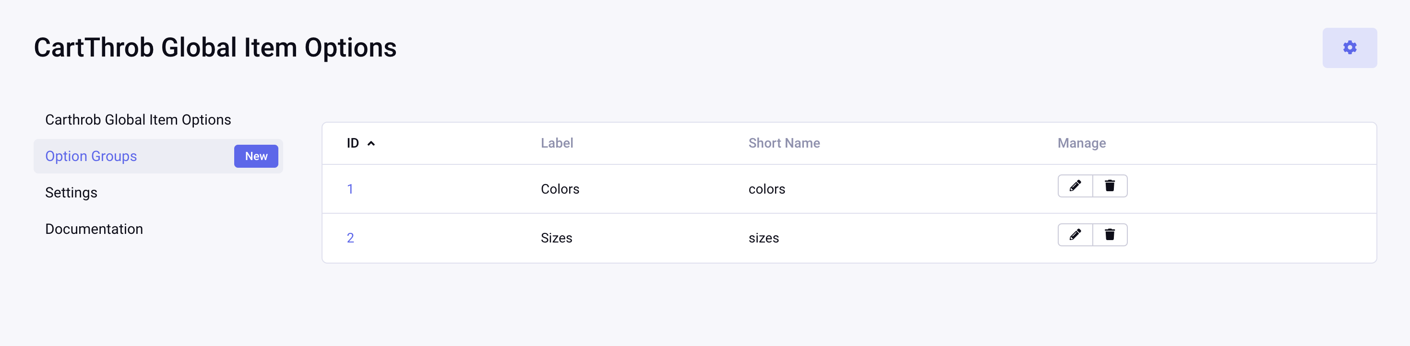Sort table by ID column header
This screenshot has width=1410, height=346.
353,143
